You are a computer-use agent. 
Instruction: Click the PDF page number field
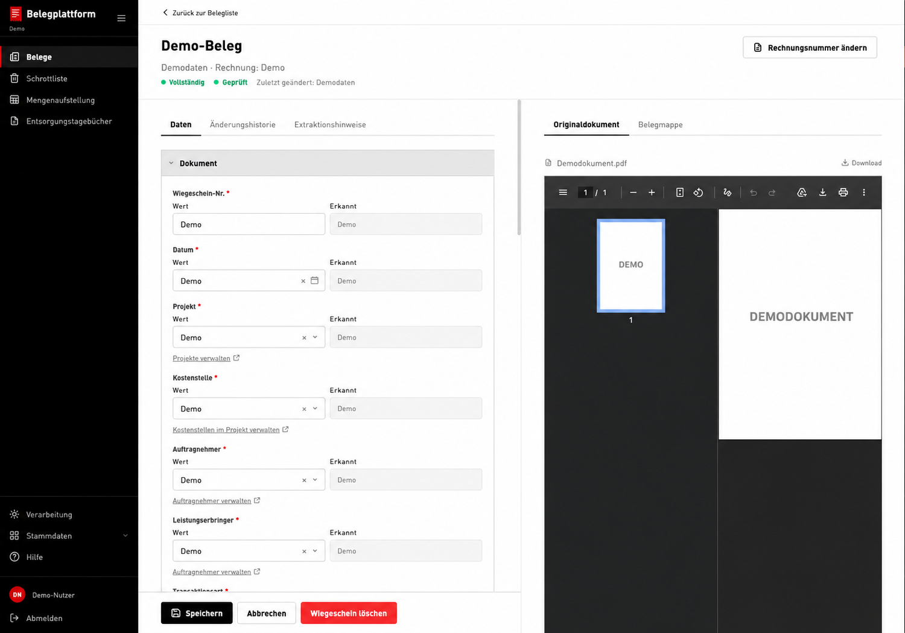coord(585,192)
